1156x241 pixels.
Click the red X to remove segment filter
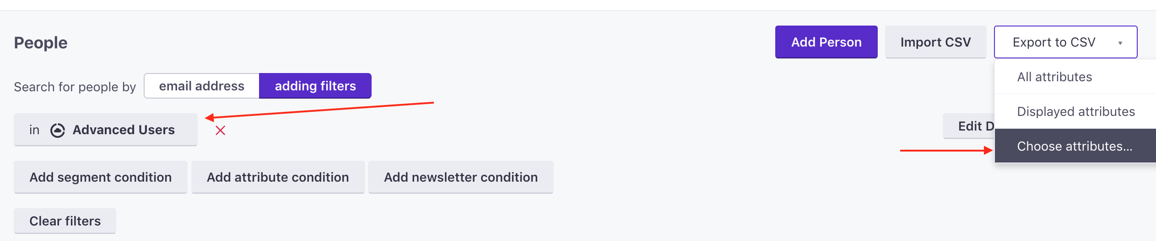[x=220, y=131]
